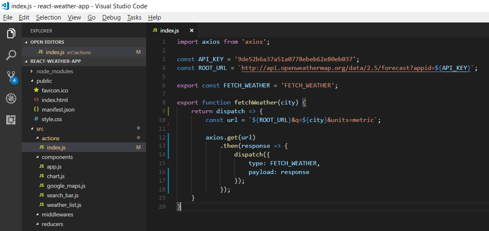Click favicon.ico star file icon

(x=36, y=90)
